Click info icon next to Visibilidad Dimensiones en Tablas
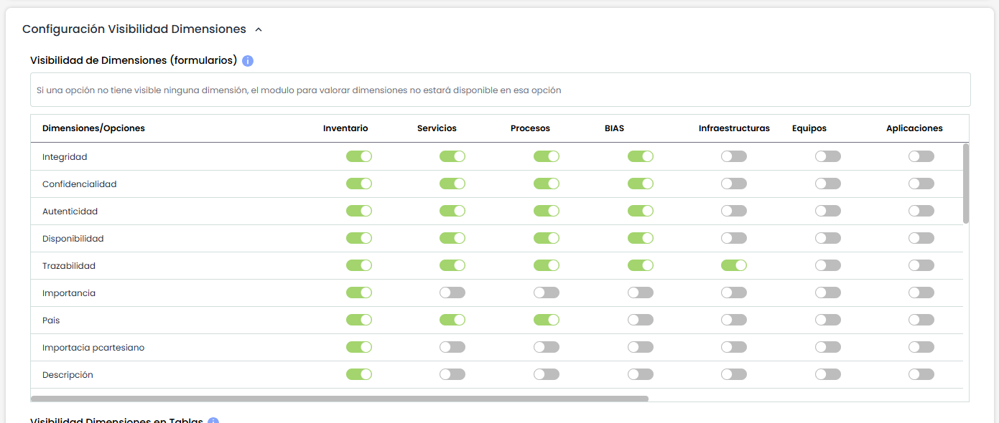The height and width of the screenshot is (423, 999). tap(213, 421)
